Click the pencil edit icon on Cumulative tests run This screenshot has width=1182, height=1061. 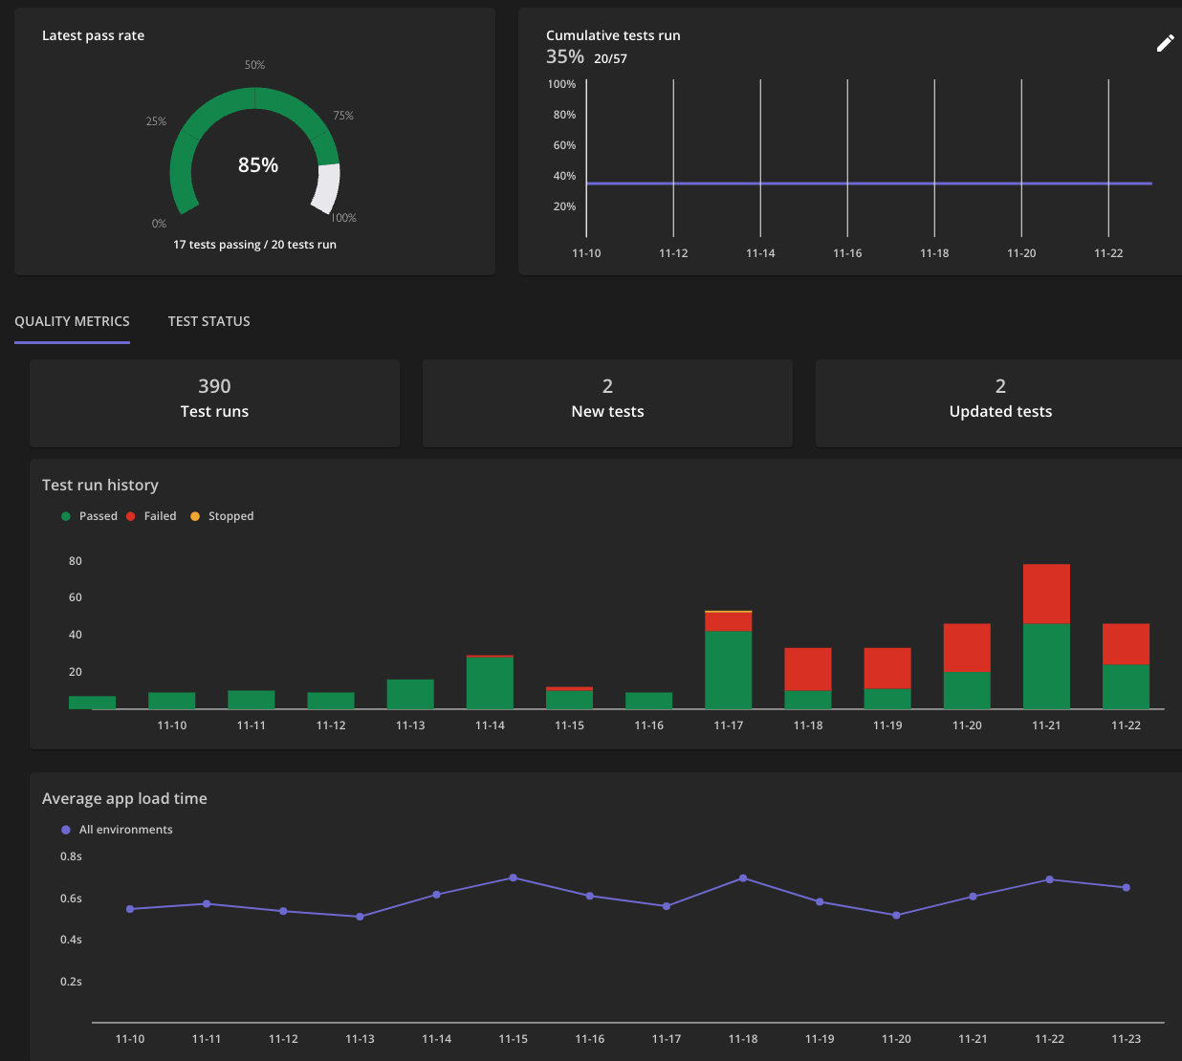pos(1165,43)
